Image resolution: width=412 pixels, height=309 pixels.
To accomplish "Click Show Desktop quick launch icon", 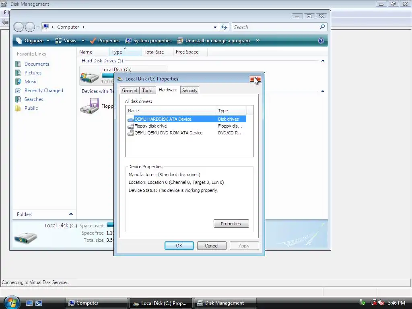I will [x=29, y=303].
